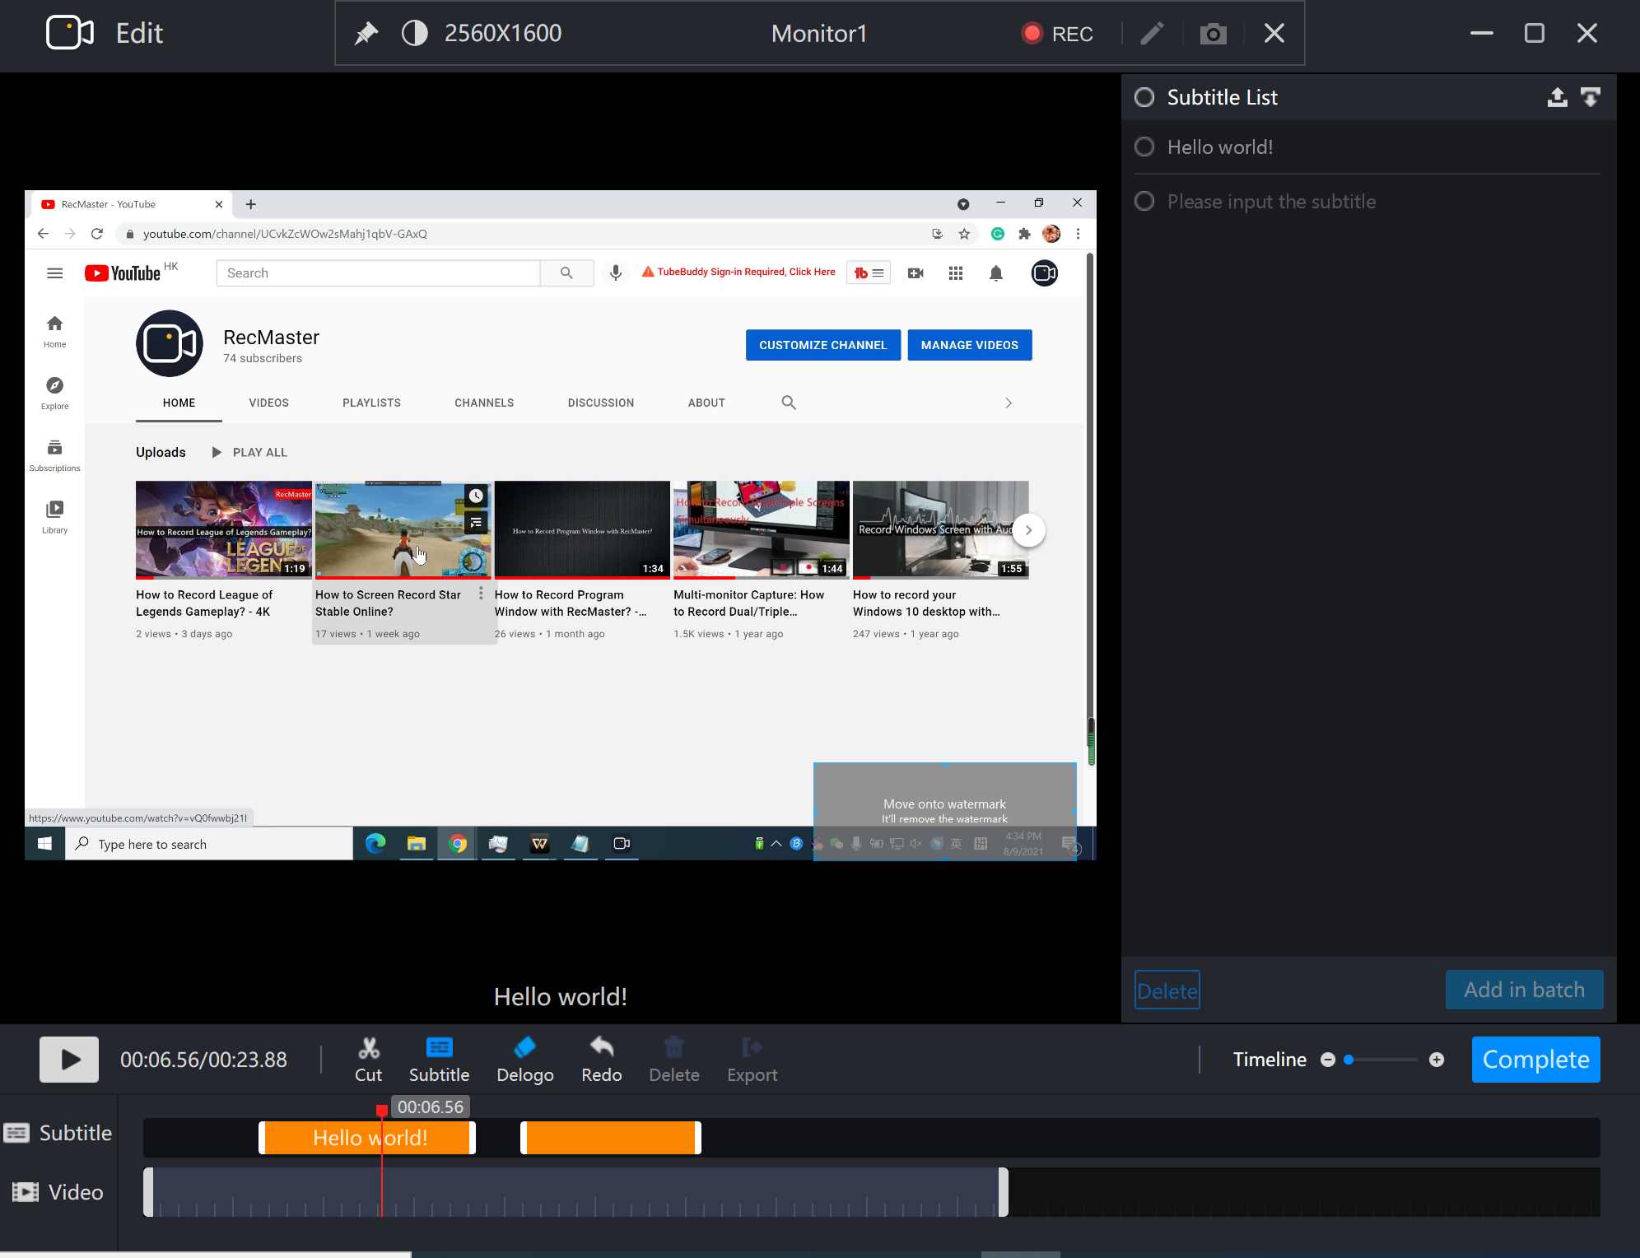Expand more channel tabs chevron
Image resolution: width=1640 pixels, height=1258 pixels.
point(1008,403)
